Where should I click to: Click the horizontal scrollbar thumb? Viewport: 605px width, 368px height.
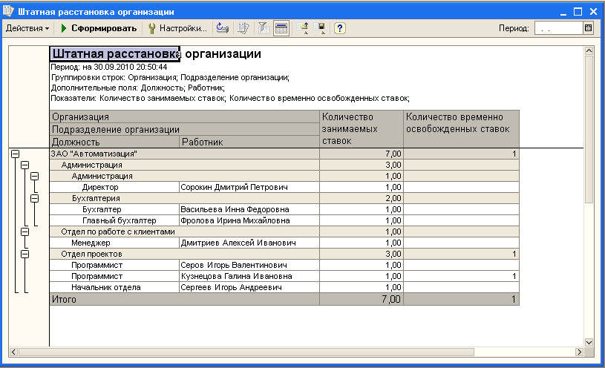pos(246,352)
